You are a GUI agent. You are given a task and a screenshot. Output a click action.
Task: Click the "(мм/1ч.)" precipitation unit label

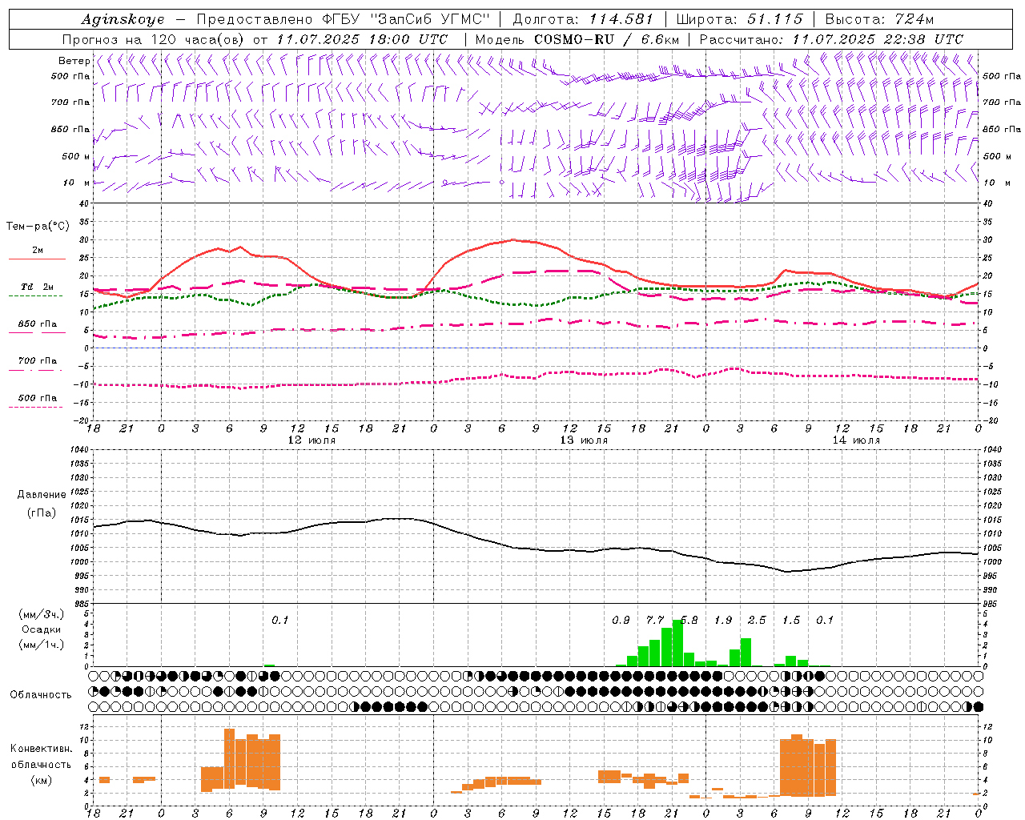[x=41, y=645]
